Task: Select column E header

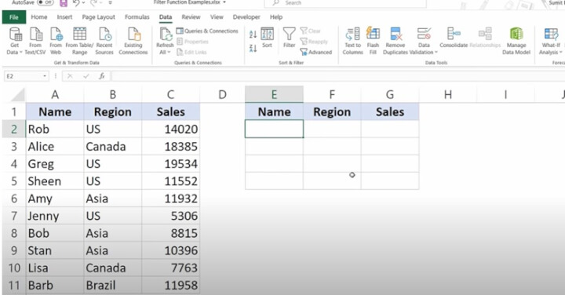Action: [274, 94]
